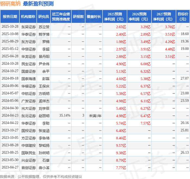
Task: Click the 民生证券 institution cell
Action: (28, 64)
